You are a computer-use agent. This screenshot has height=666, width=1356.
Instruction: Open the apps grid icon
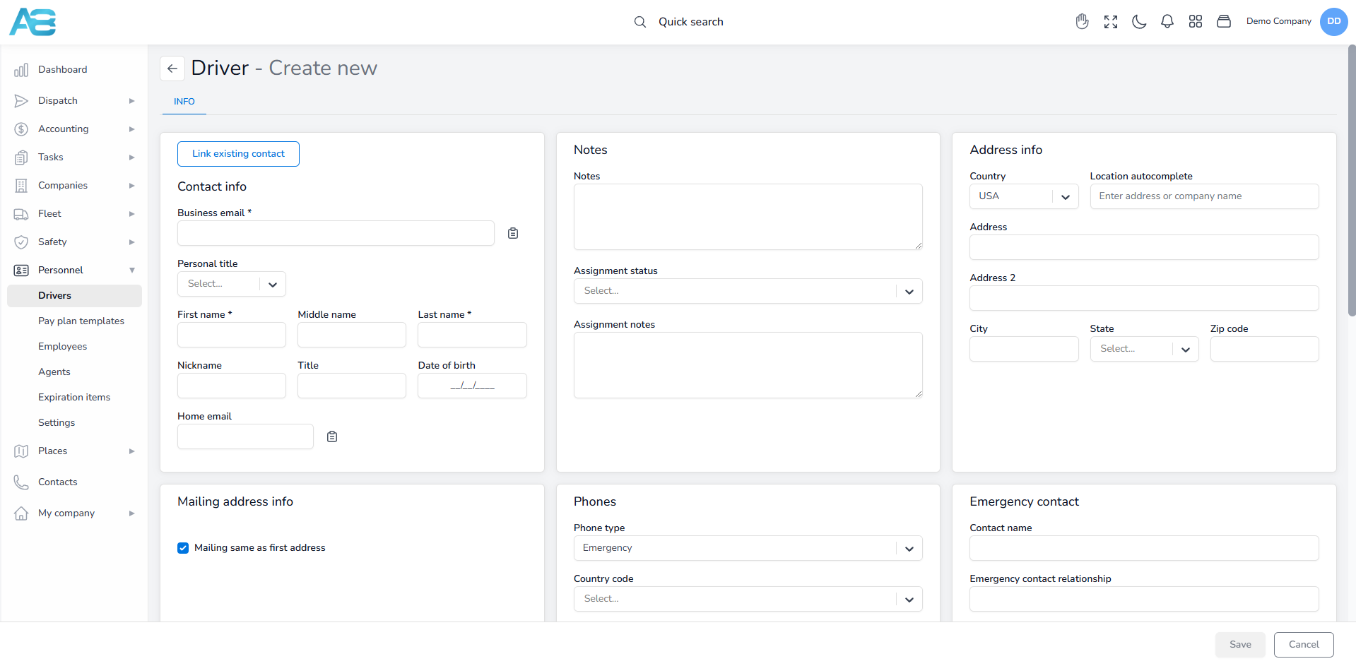point(1196,22)
